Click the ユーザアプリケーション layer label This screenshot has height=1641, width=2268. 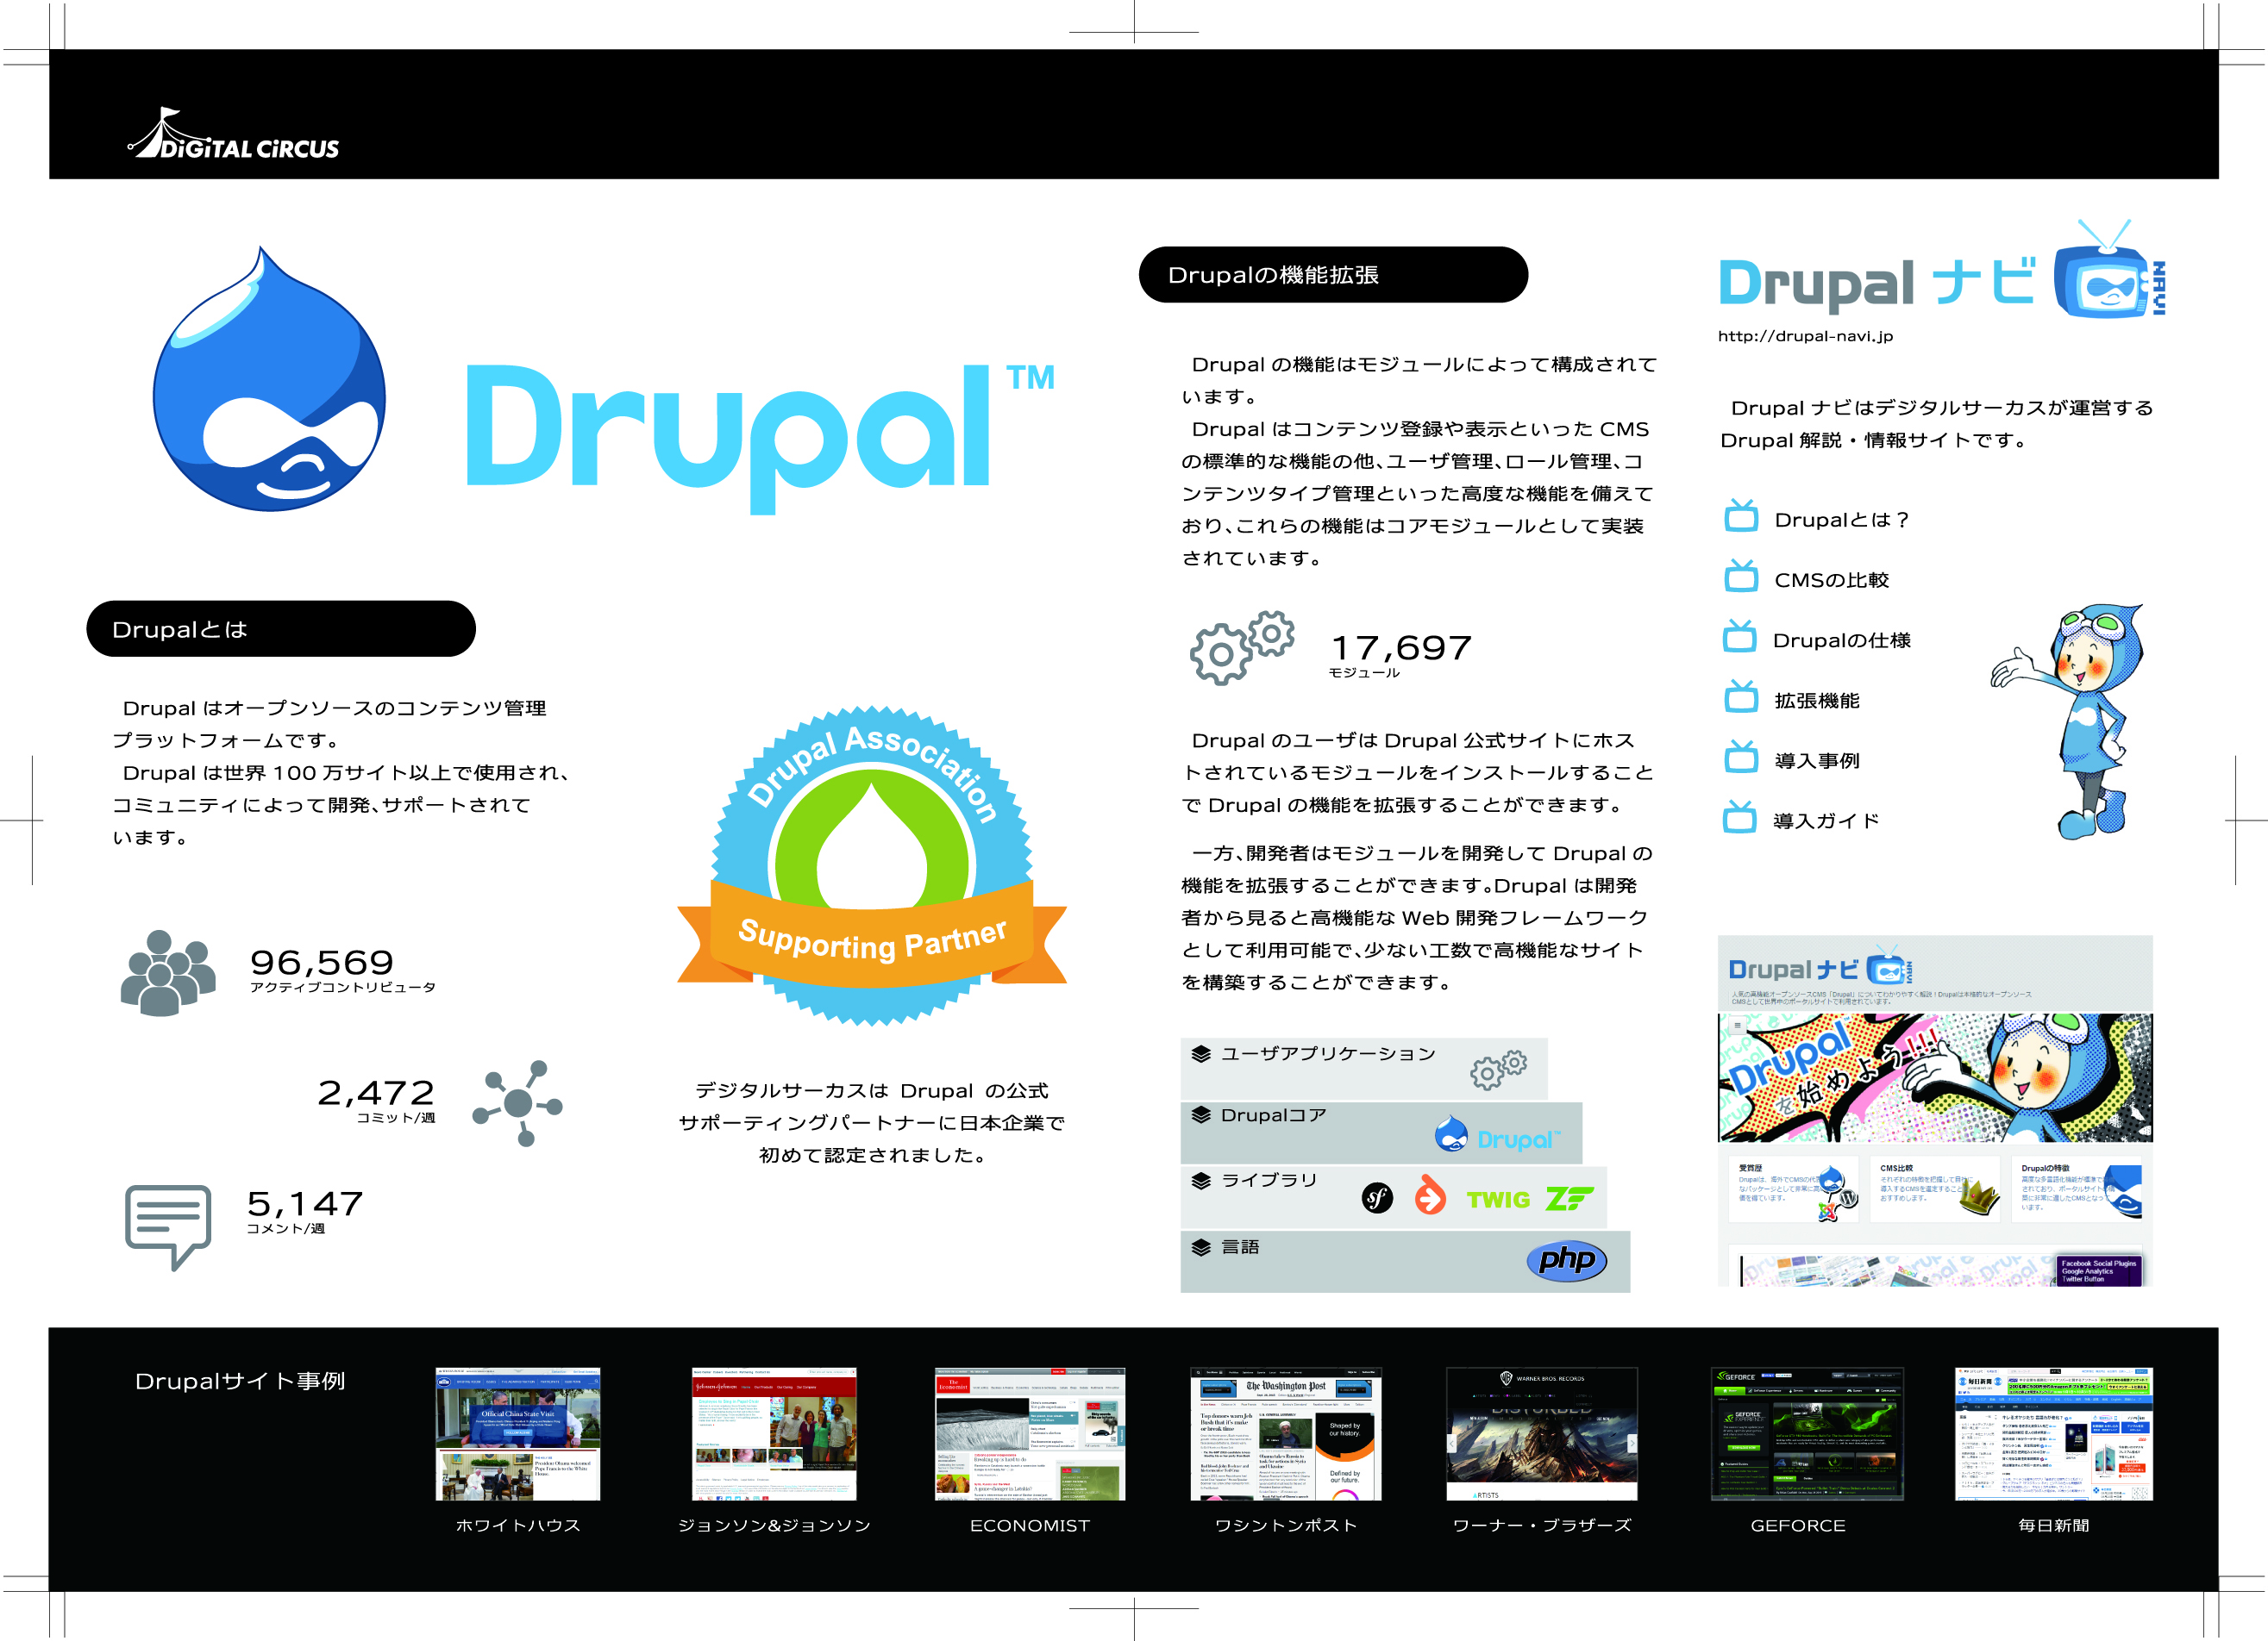(1328, 1053)
